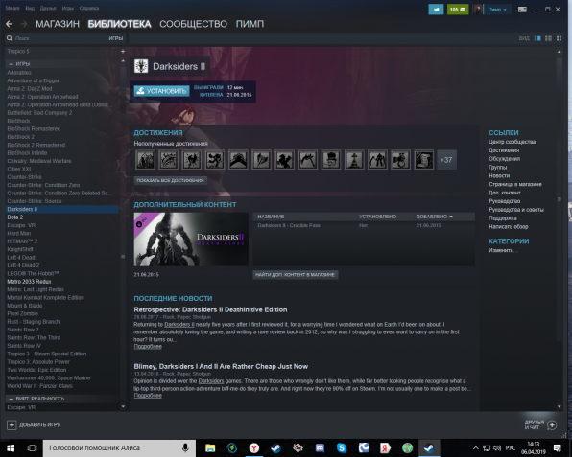Go back with the left arrow
The height and width of the screenshot is (457, 572).
pos(10,24)
